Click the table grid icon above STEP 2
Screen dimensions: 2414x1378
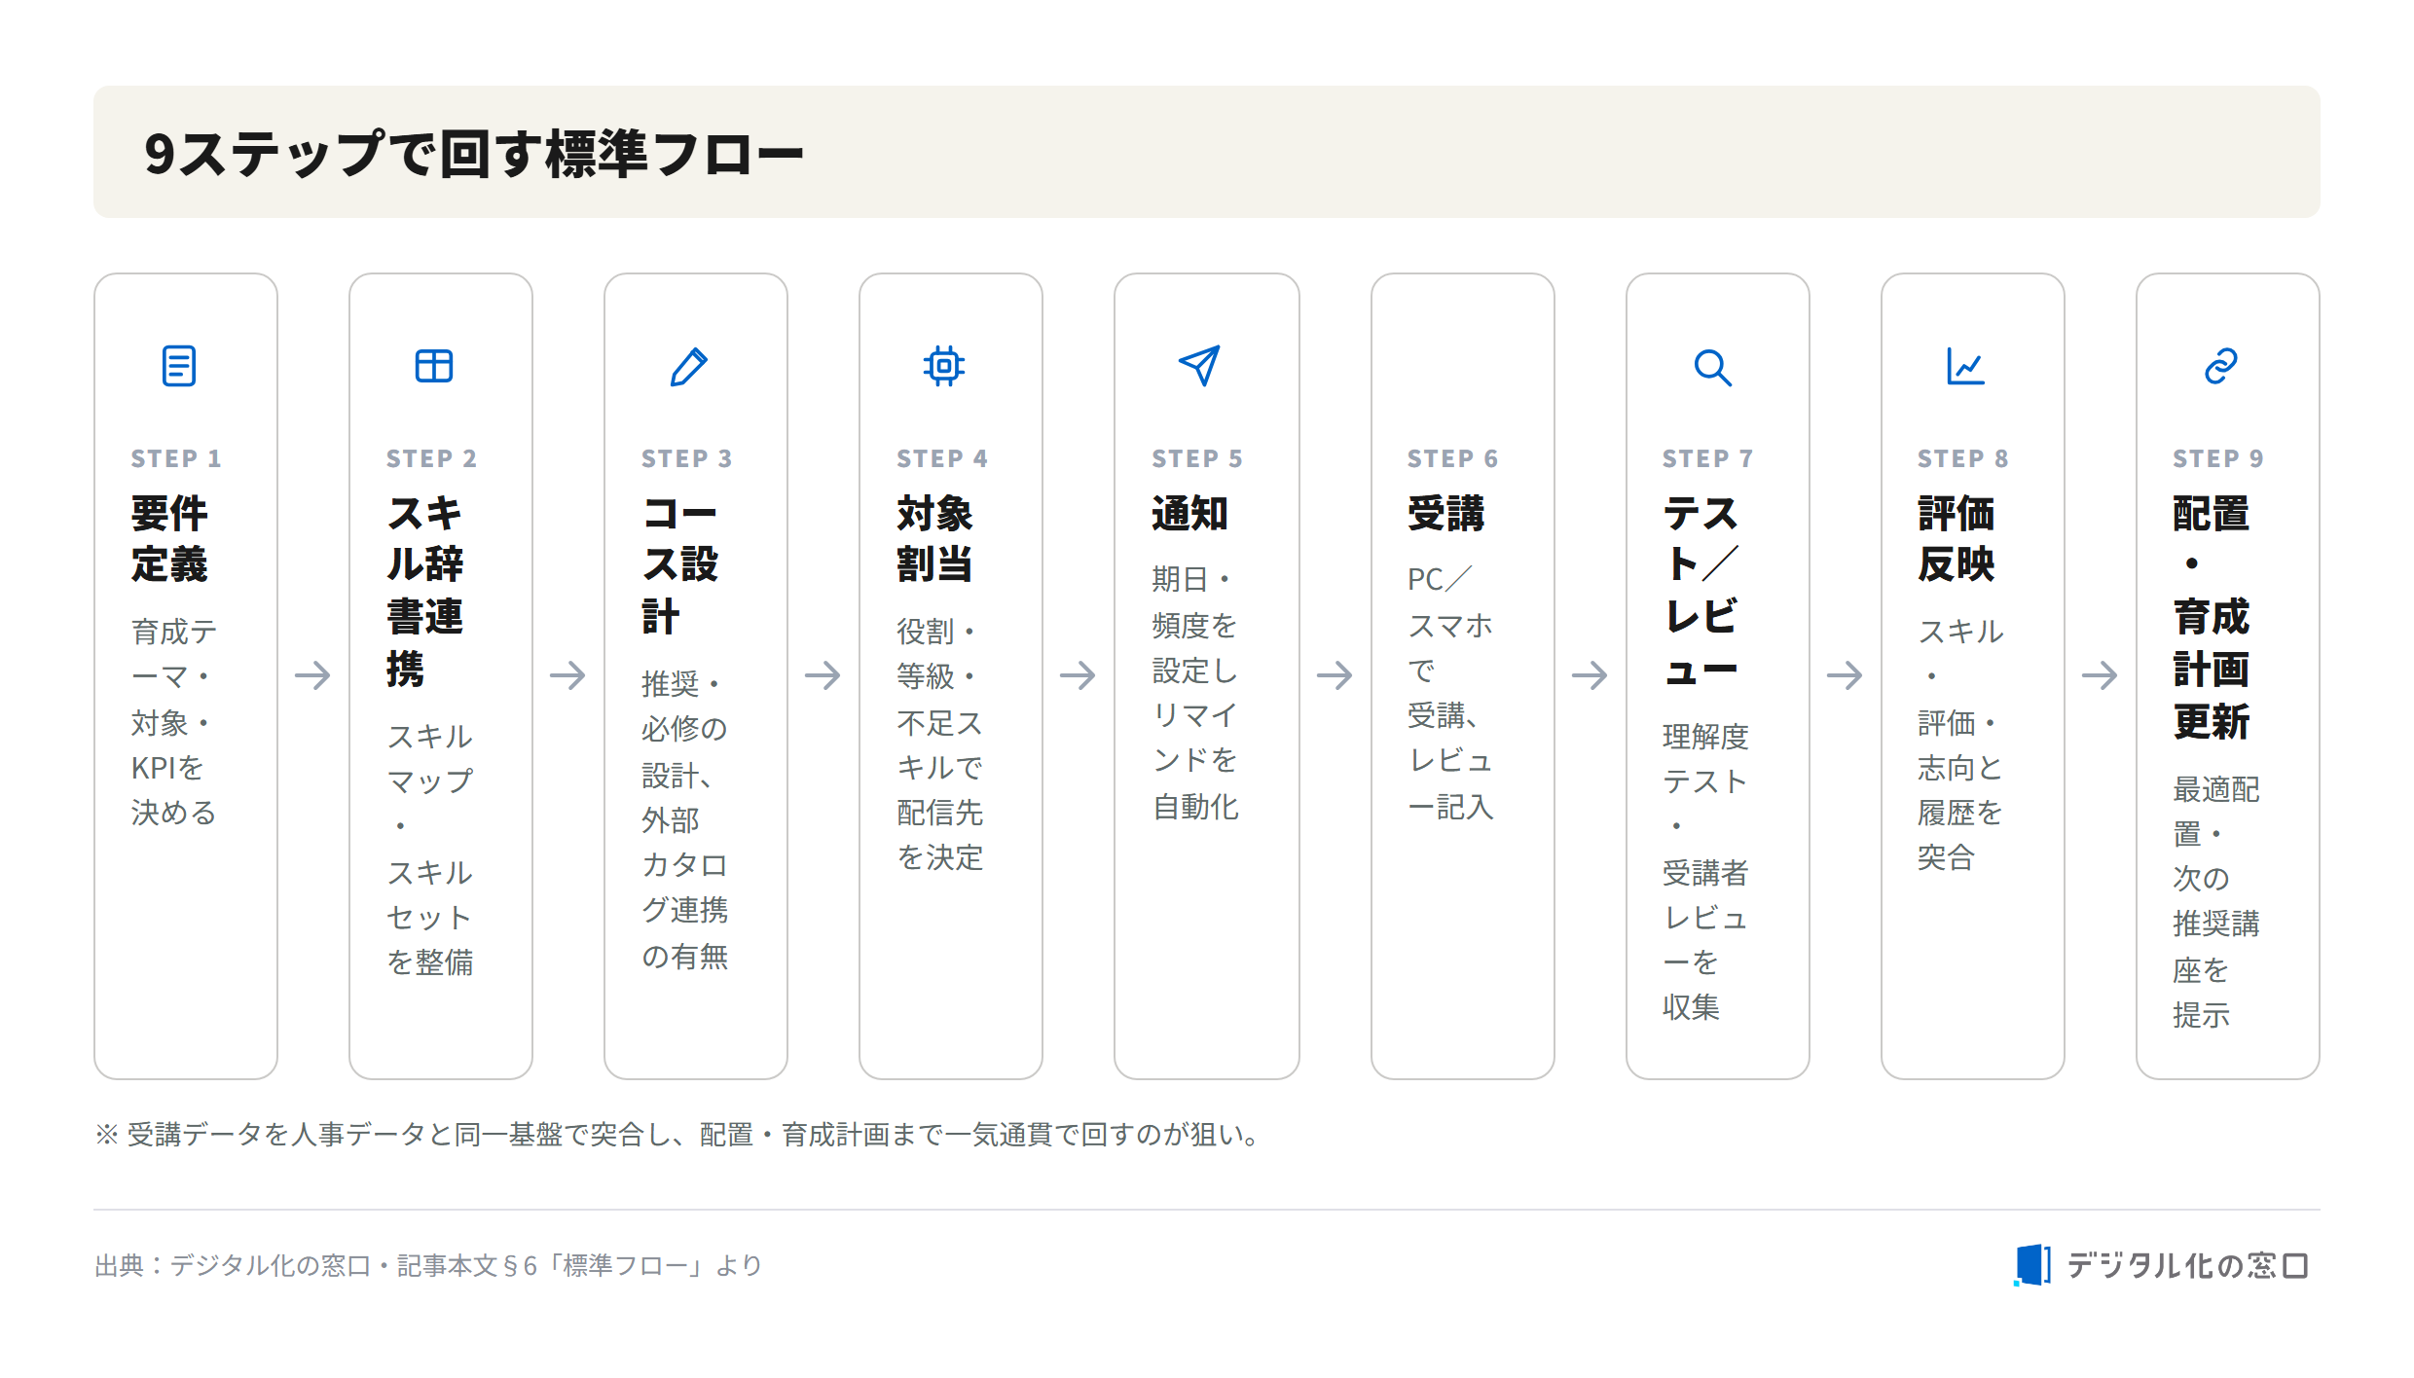[x=434, y=366]
